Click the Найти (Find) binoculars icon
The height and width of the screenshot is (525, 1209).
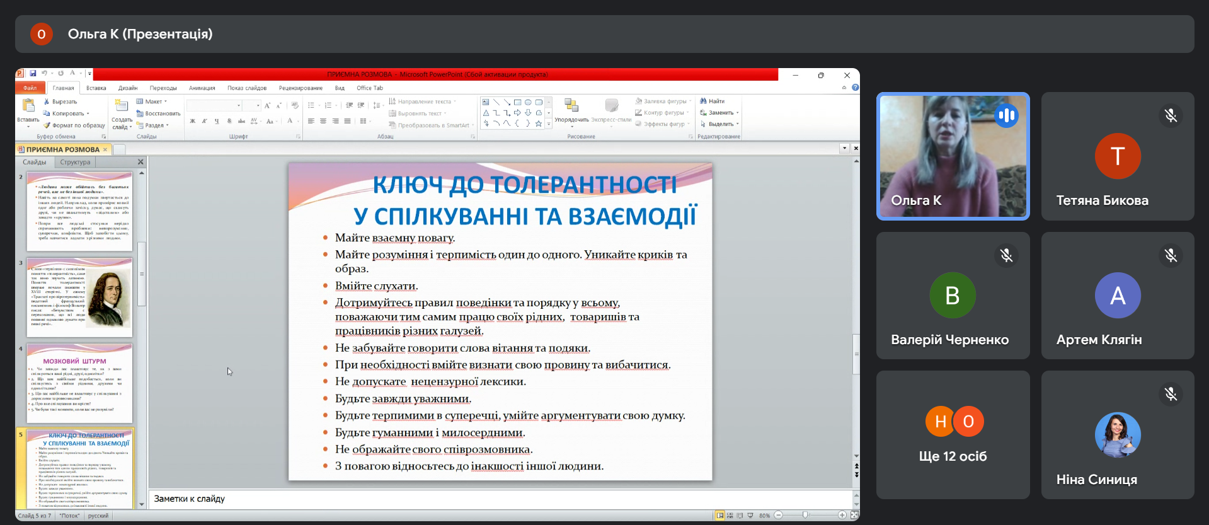(703, 101)
